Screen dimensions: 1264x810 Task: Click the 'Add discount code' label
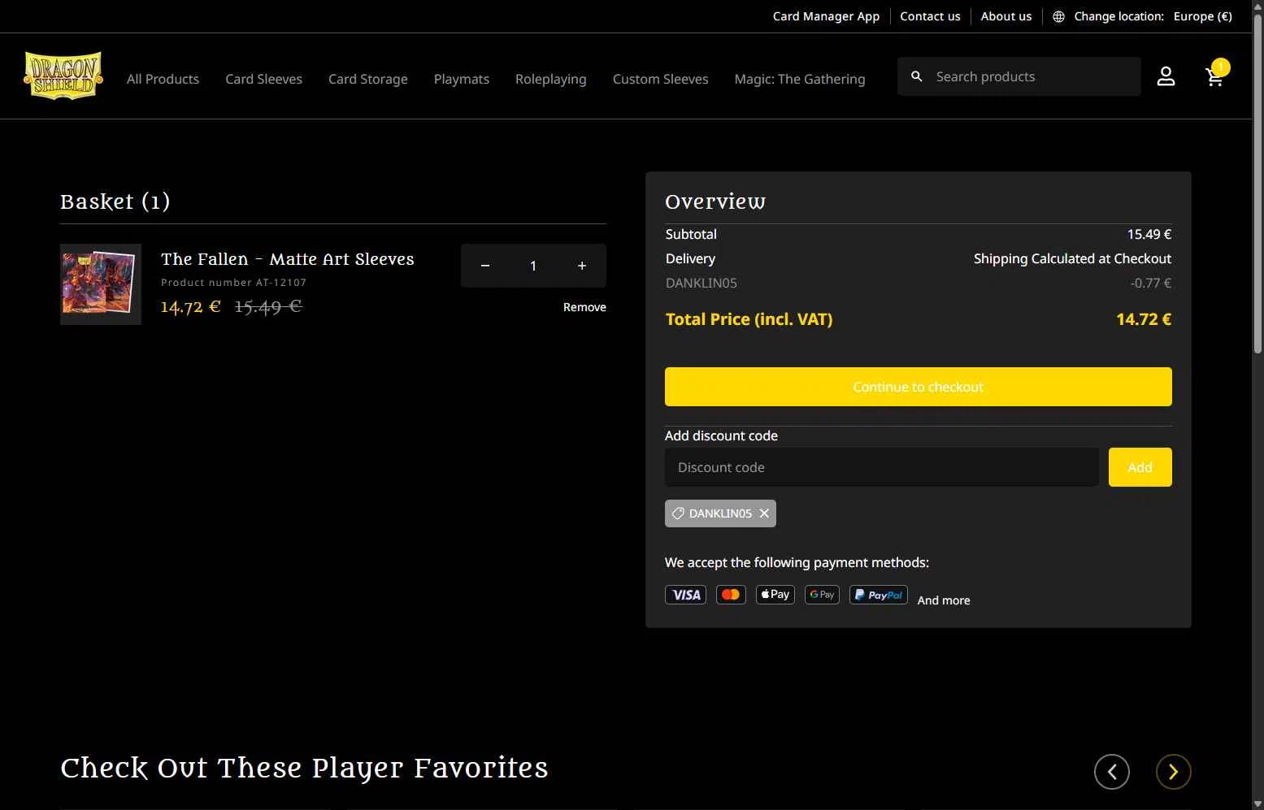point(721,435)
